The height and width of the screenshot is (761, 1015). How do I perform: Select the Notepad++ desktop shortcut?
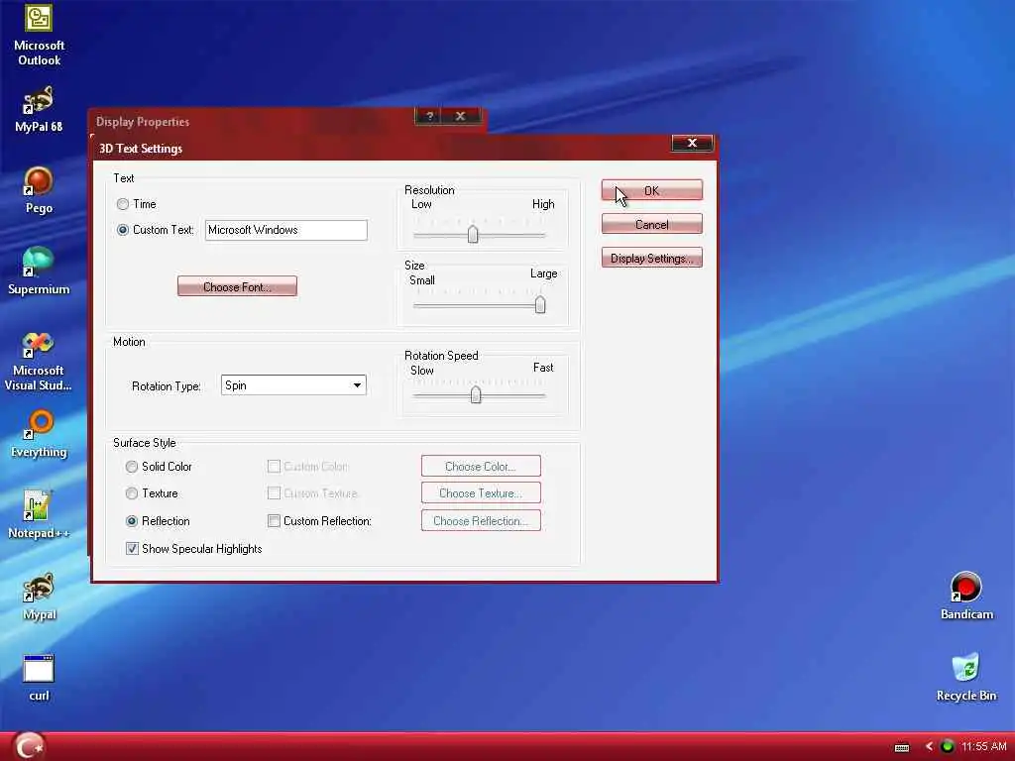pyautogui.click(x=39, y=515)
